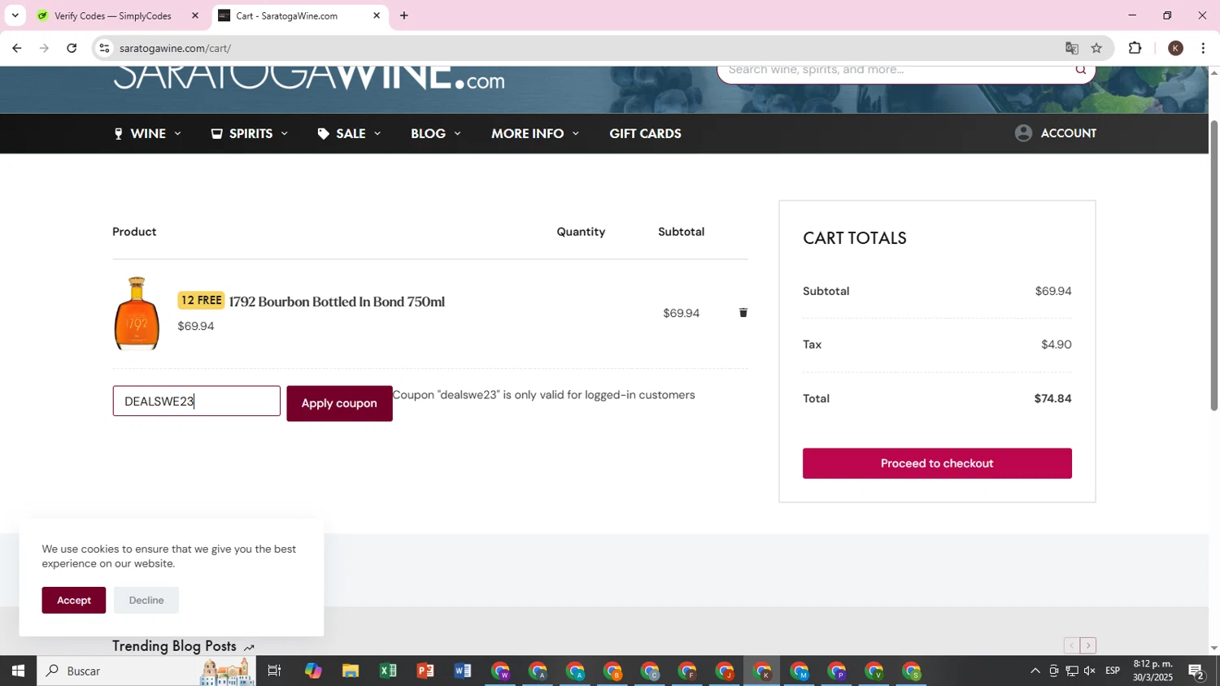This screenshot has height=686, width=1220.
Task: Click the coupon code input field
Action: pyautogui.click(x=196, y=401)
